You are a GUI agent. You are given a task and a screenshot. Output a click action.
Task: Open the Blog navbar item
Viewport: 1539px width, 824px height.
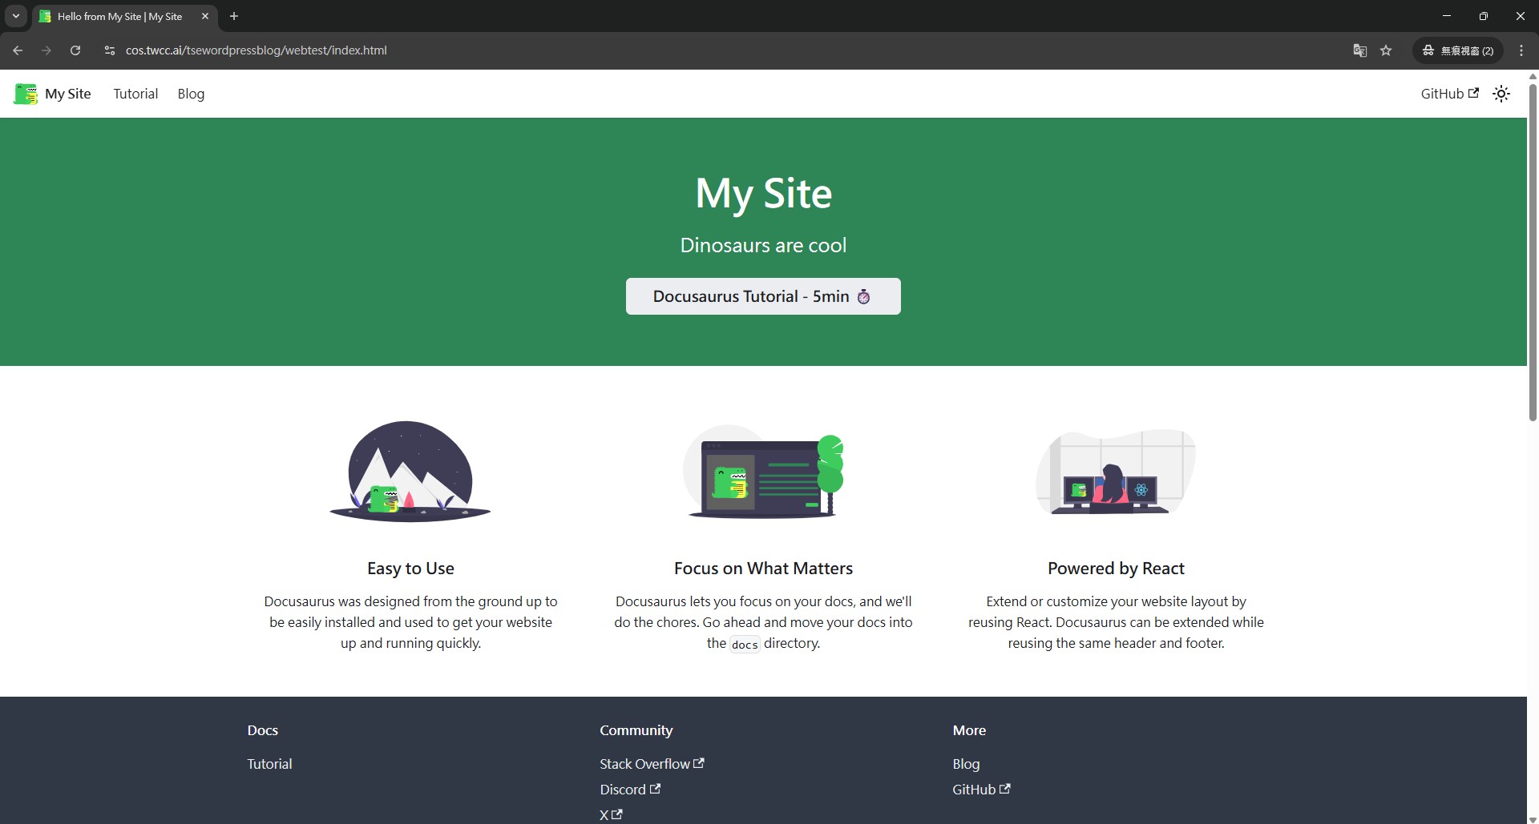(x=191, y=94)
